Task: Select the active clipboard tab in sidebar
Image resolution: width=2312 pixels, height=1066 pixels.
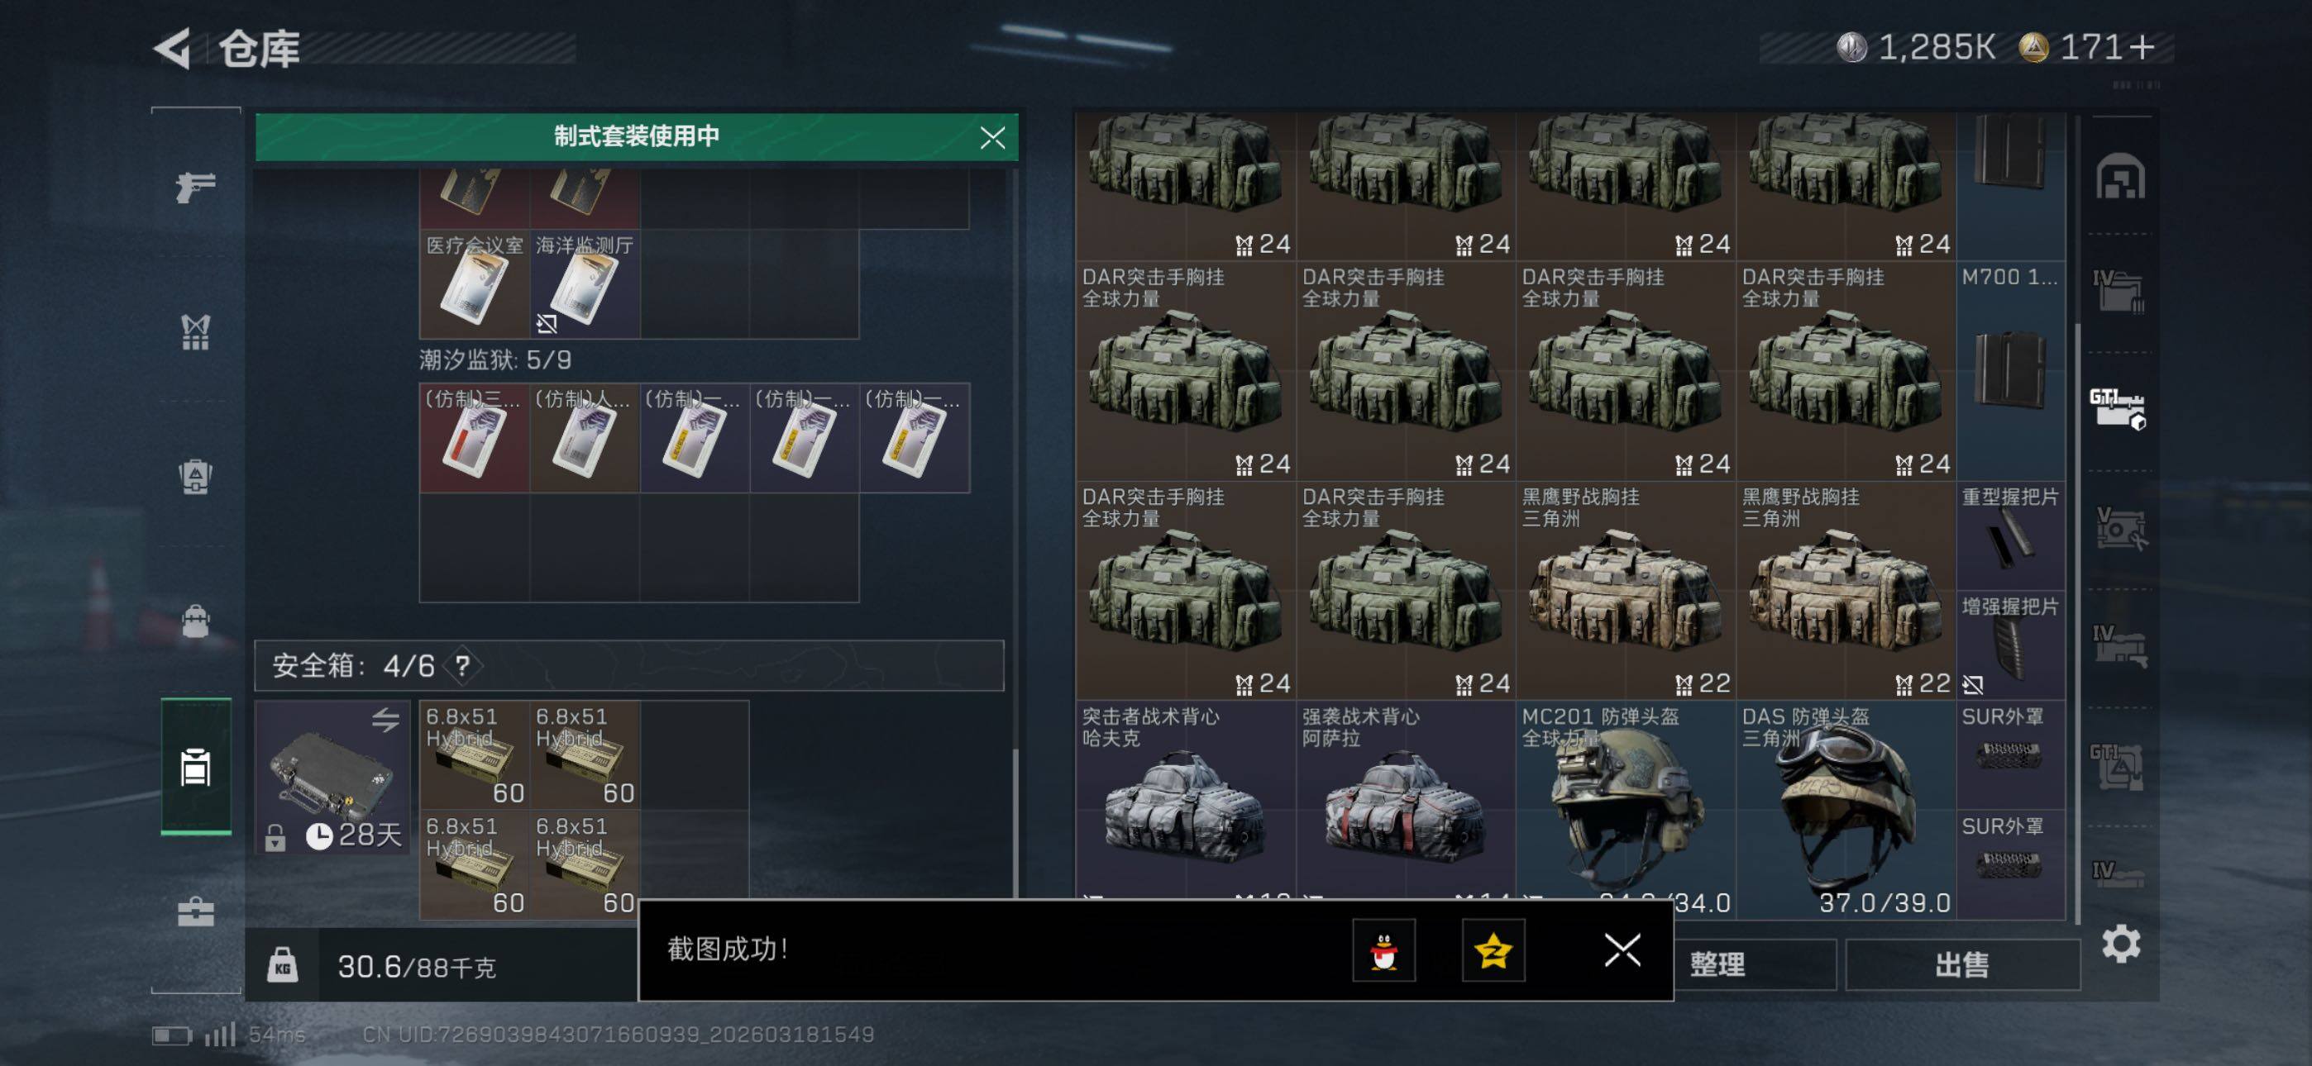Action: [196, 767]
